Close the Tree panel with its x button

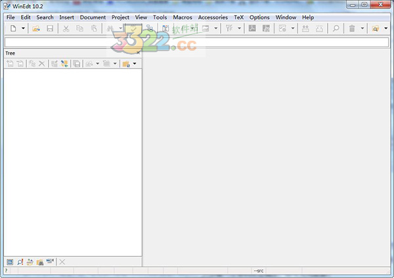[139, 53]
